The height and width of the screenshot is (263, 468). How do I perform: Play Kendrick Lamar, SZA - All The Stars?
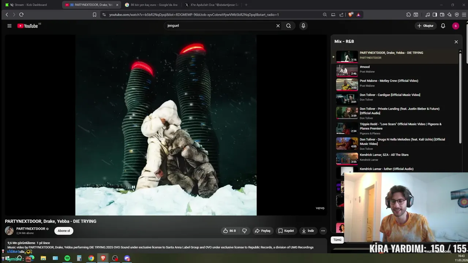tap(395, 158)
